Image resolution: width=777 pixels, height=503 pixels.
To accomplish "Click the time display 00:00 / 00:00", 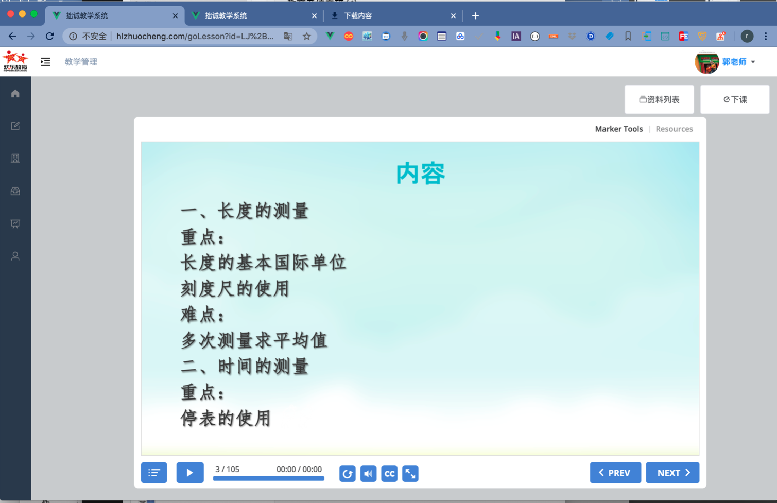I will coord(299,469).
